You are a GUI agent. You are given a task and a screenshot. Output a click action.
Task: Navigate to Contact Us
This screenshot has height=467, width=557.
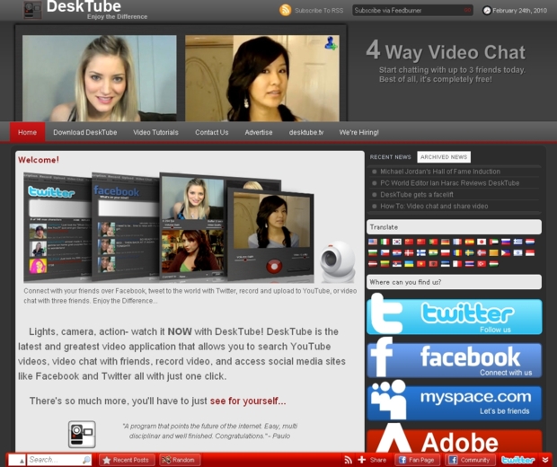point(212,132)
